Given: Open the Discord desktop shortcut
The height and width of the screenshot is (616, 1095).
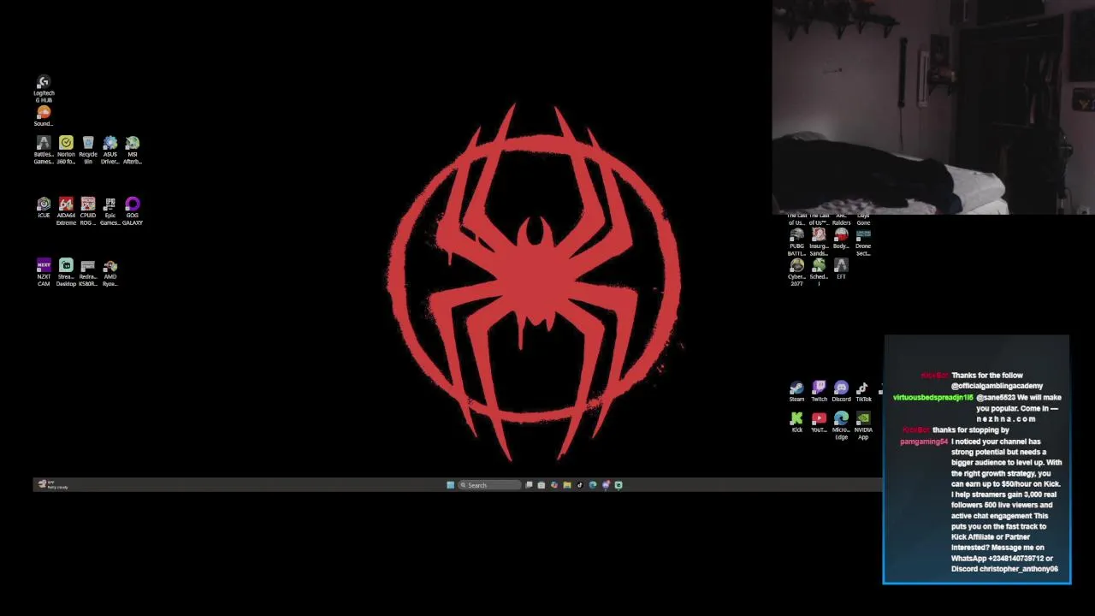Looking at the screenshot, I should tap(841, 392).
